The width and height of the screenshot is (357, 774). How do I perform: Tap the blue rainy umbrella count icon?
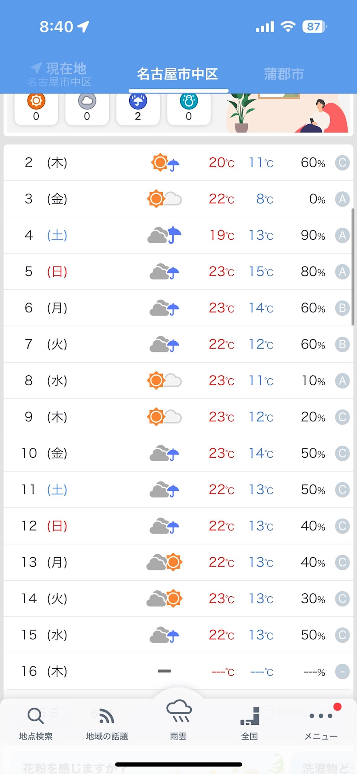click(138, 101)
